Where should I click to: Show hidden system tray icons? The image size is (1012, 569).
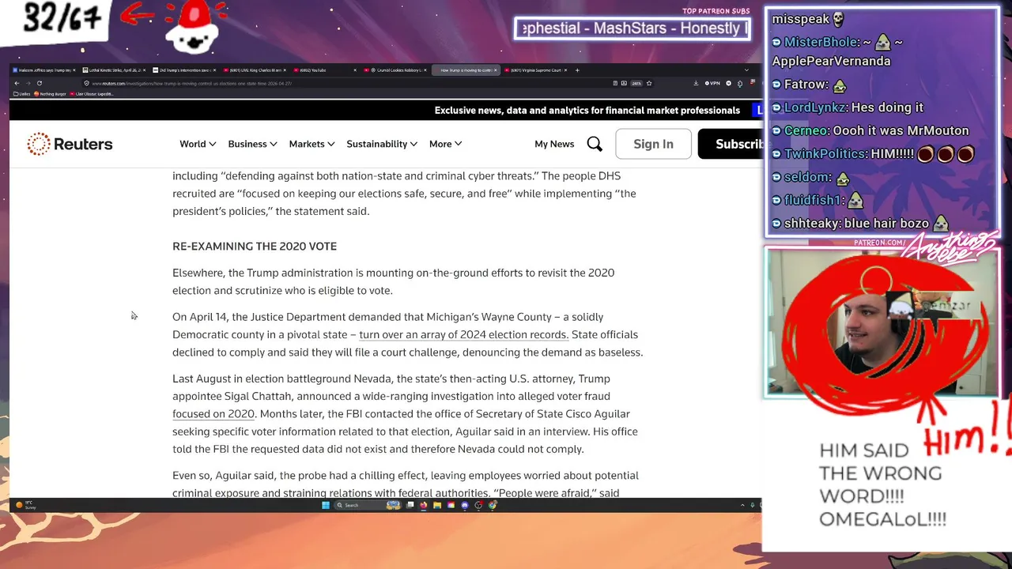tap(742, 505)
